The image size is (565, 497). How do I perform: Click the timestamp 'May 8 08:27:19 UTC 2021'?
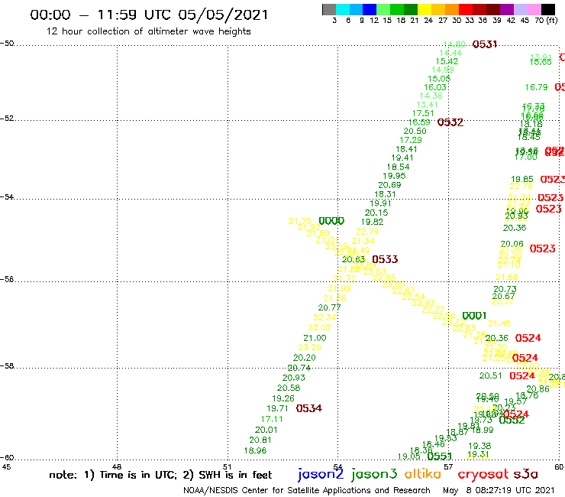click(499, 490)
